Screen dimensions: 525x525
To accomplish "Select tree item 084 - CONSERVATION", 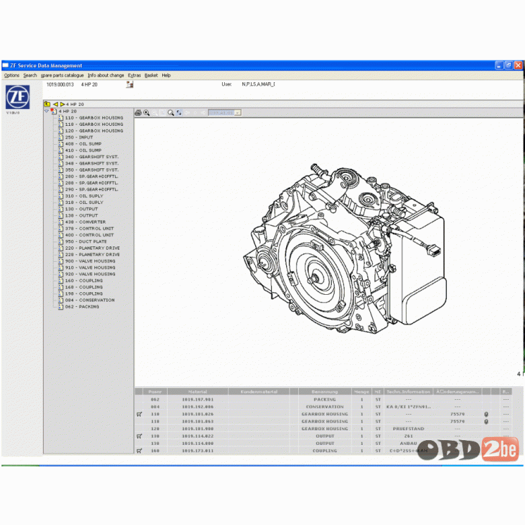I will (x=90, y=300).
